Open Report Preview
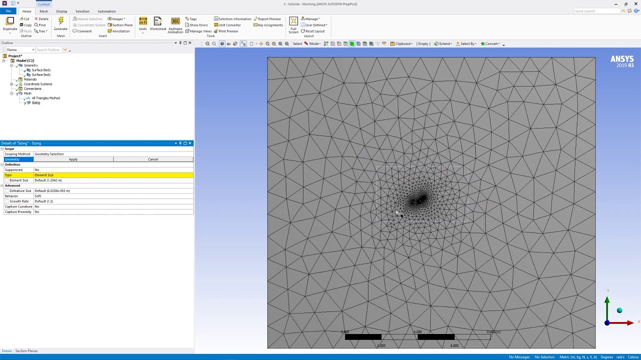Image resolution: width=641 pixels, height=360 pixels. 267,19
